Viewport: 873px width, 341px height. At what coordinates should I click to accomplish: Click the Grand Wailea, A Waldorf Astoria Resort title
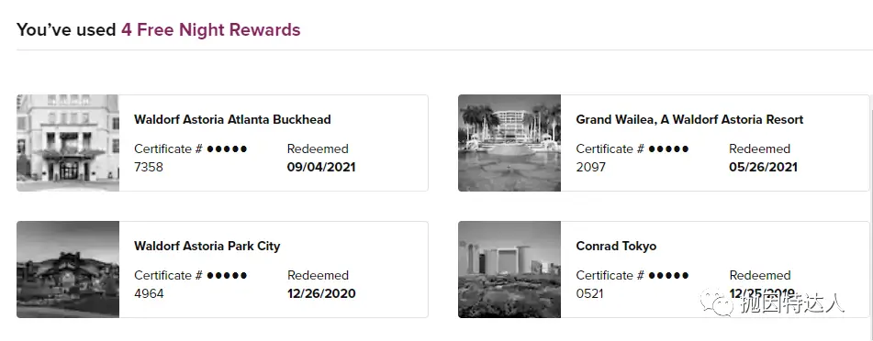pyautogui.click(x=689, y=119)
